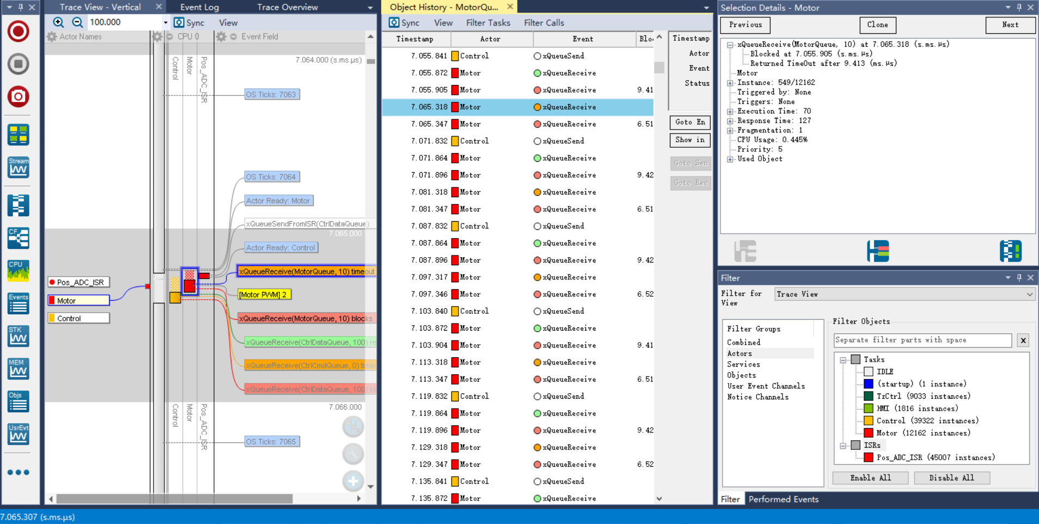Viewport: 1039px width, 524px height.
Task: Click the Goto En button
Action: coord(690,123)
